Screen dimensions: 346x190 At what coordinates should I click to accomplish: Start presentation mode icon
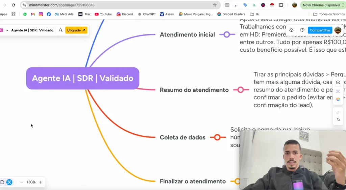point(302,30)
